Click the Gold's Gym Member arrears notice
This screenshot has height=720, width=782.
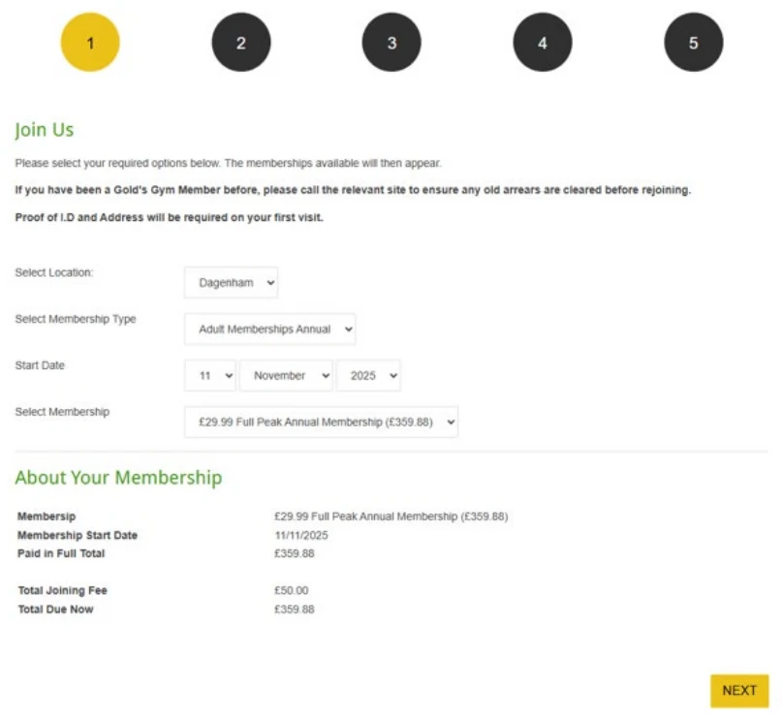point(353,190)
